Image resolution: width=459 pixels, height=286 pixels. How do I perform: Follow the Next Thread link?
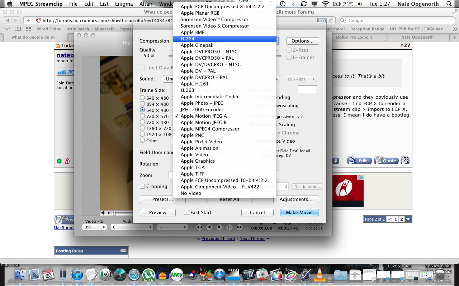252,238
